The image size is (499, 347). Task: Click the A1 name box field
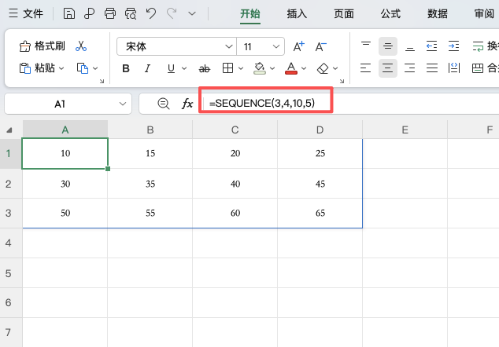click(x=60, y=104)
